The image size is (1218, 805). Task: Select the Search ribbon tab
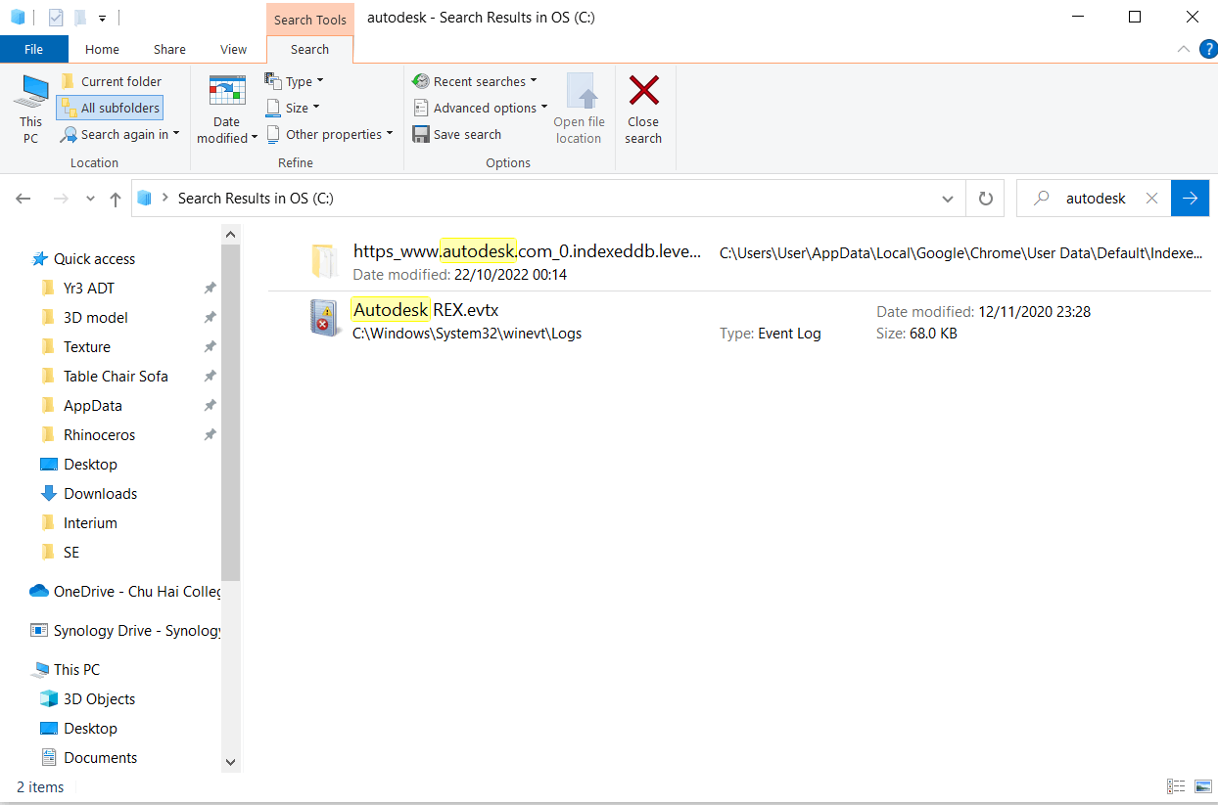(x=309, y=49)
